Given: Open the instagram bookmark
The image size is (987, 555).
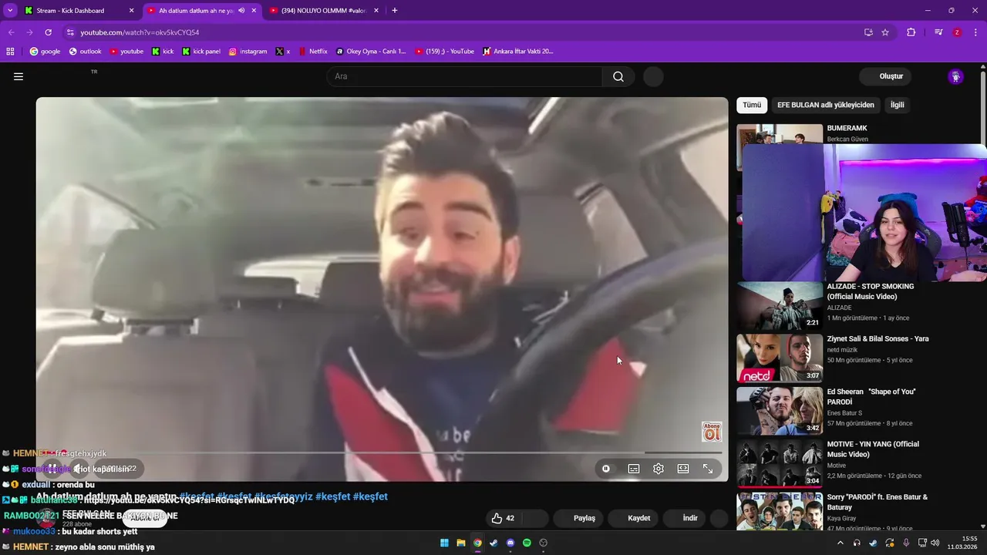Looking at the screenshot, I should [248, 52].
